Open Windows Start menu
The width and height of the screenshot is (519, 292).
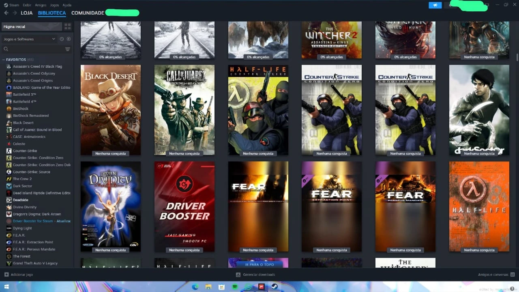tap(6, 286)
